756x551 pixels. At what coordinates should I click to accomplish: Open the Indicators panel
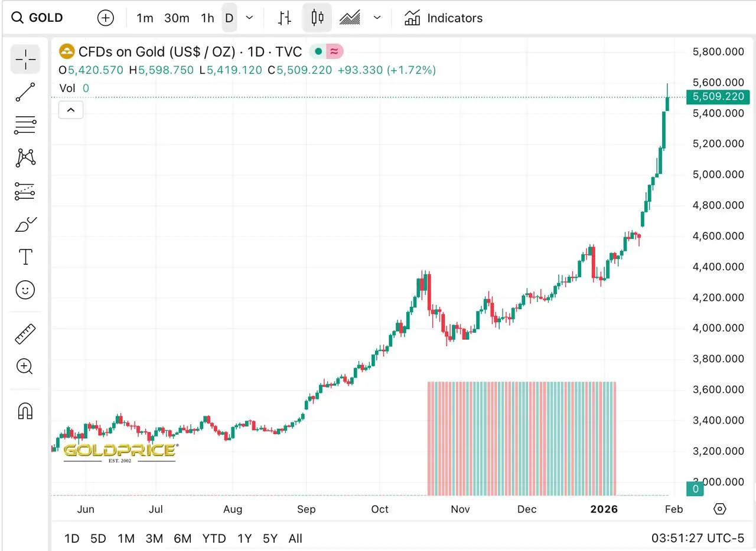pyautogui.click(x=444, y=18)
